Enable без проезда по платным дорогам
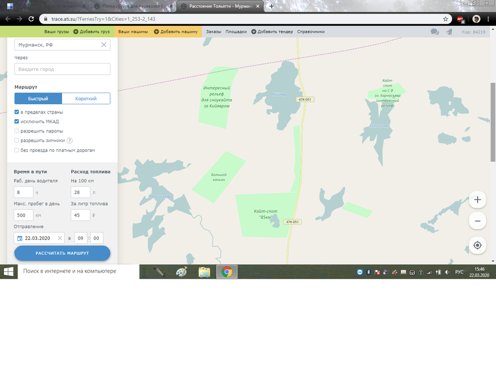The image size is (496, 388). pyautogui.click(x=17, y=150)
